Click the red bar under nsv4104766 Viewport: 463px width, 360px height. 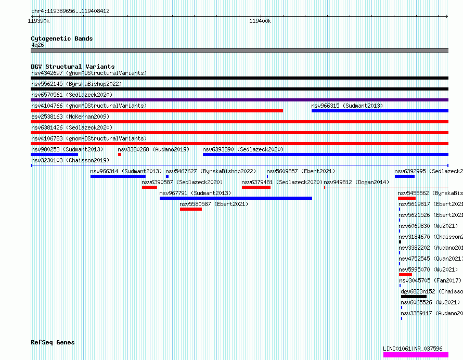pyautogui.click(x=157, y=111)
